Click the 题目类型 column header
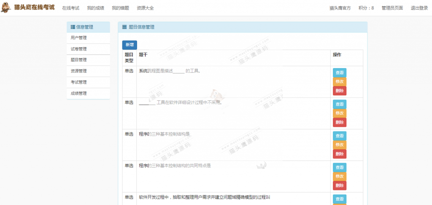Screen dimensions: 432x205 [x=129, y=58]
